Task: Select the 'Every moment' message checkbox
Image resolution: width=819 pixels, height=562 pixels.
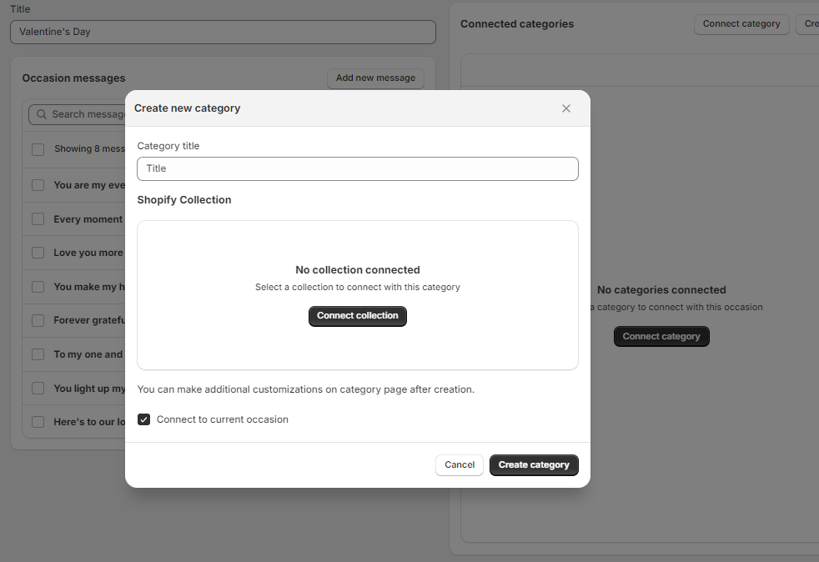Action: point(38,219)
